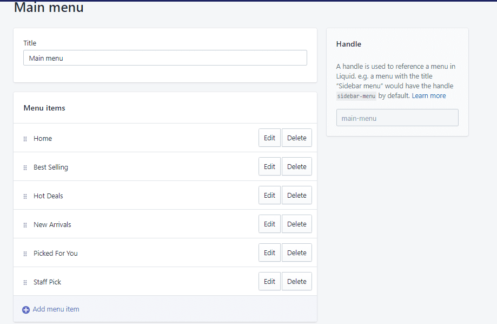
Task: Delete the Staff Pick menu item
Action: [x=297, y=281]
